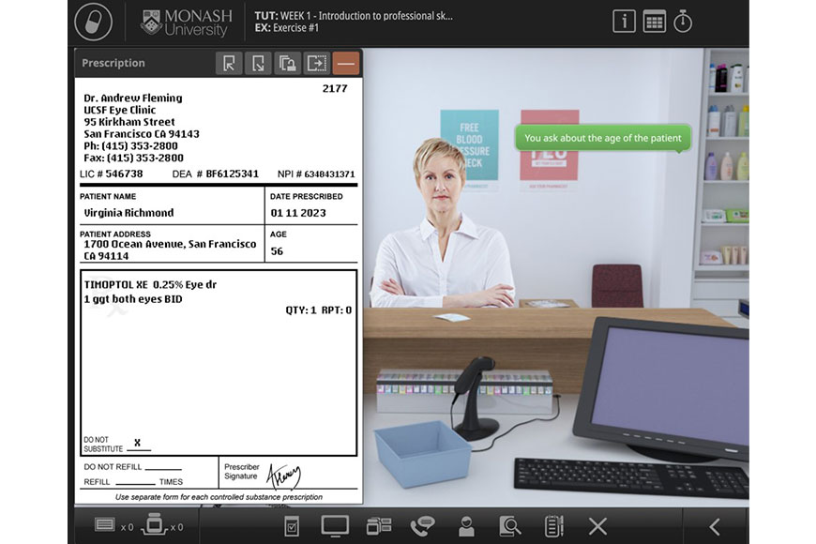Open the magnifier document search icon

pyautogui.click(x=509, y=526)
